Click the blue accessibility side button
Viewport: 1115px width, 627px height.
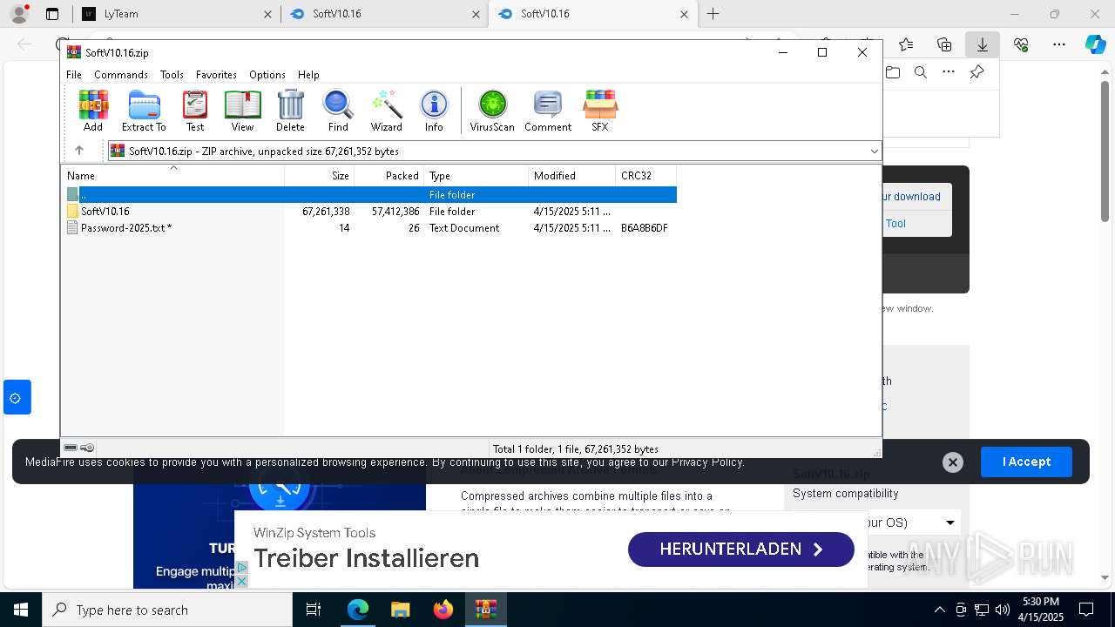click(x=17, y=397)
